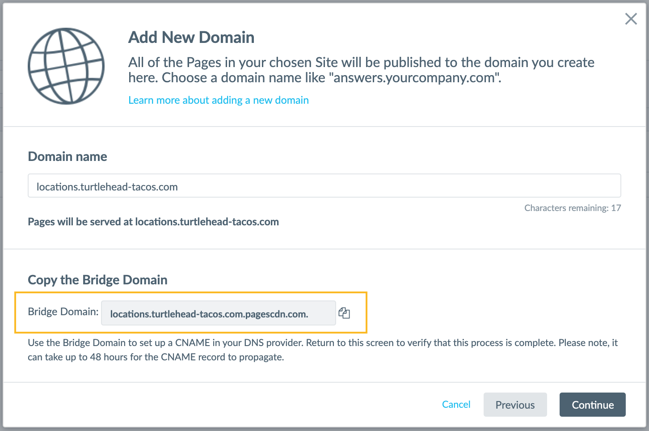Go back with the Previous button

515,405
